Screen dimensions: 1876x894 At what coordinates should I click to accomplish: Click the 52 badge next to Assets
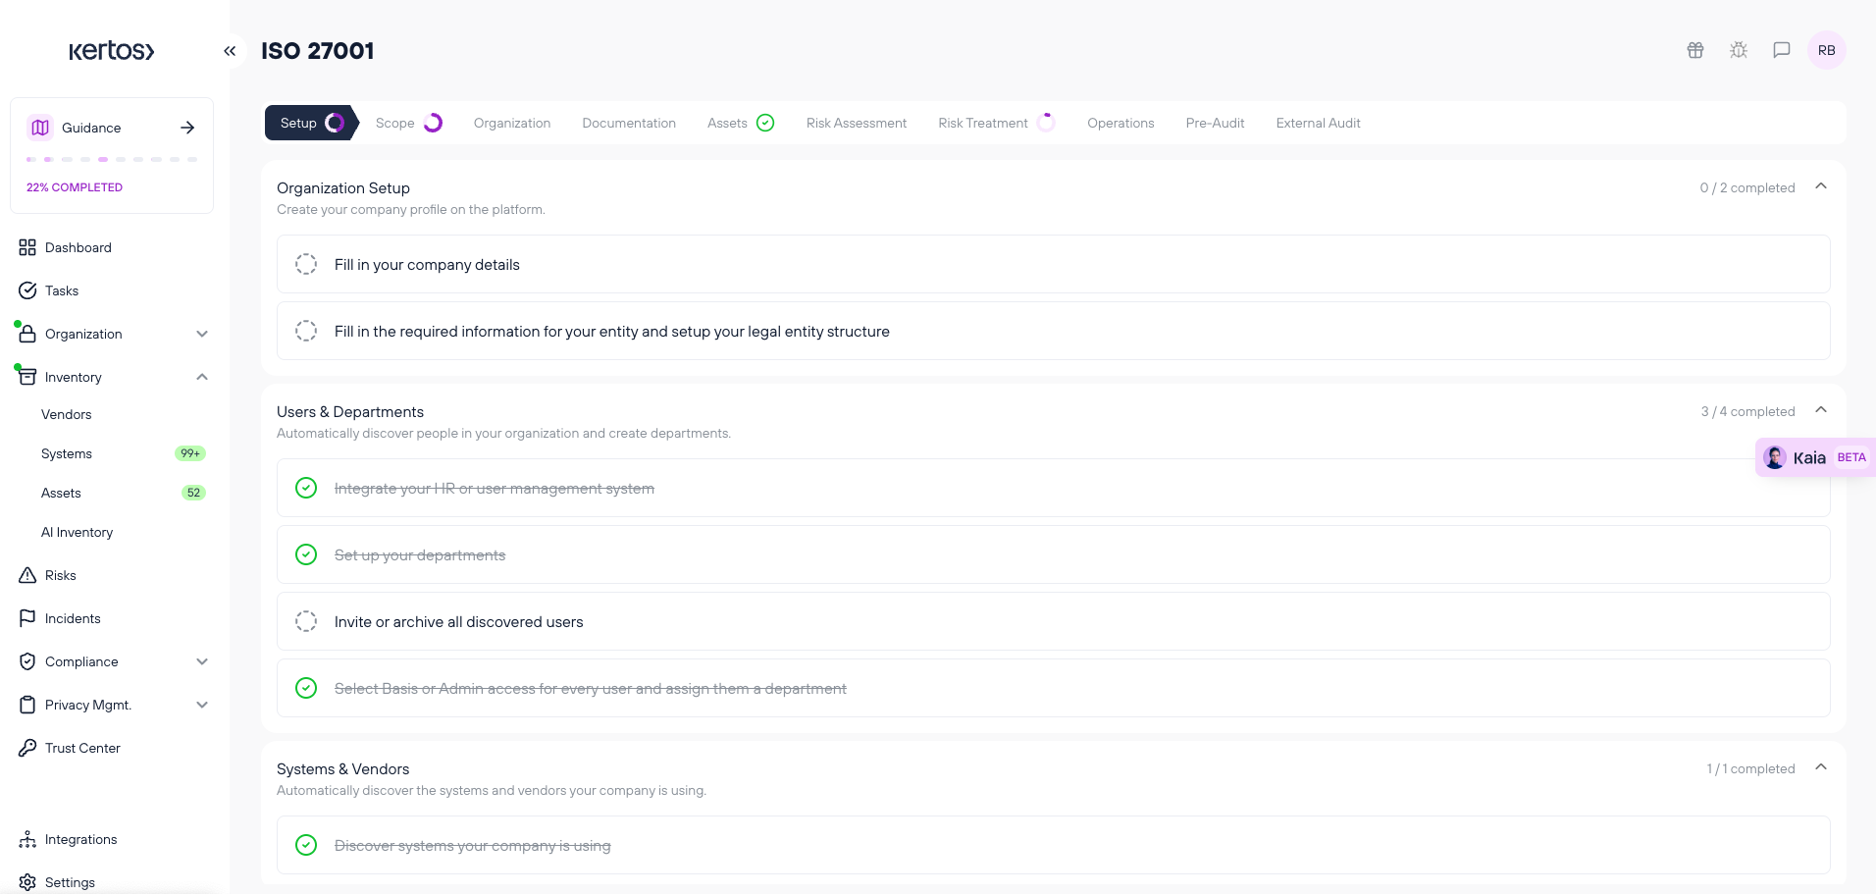193,493
